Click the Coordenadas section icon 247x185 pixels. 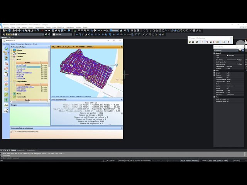(x=14, y=53)
